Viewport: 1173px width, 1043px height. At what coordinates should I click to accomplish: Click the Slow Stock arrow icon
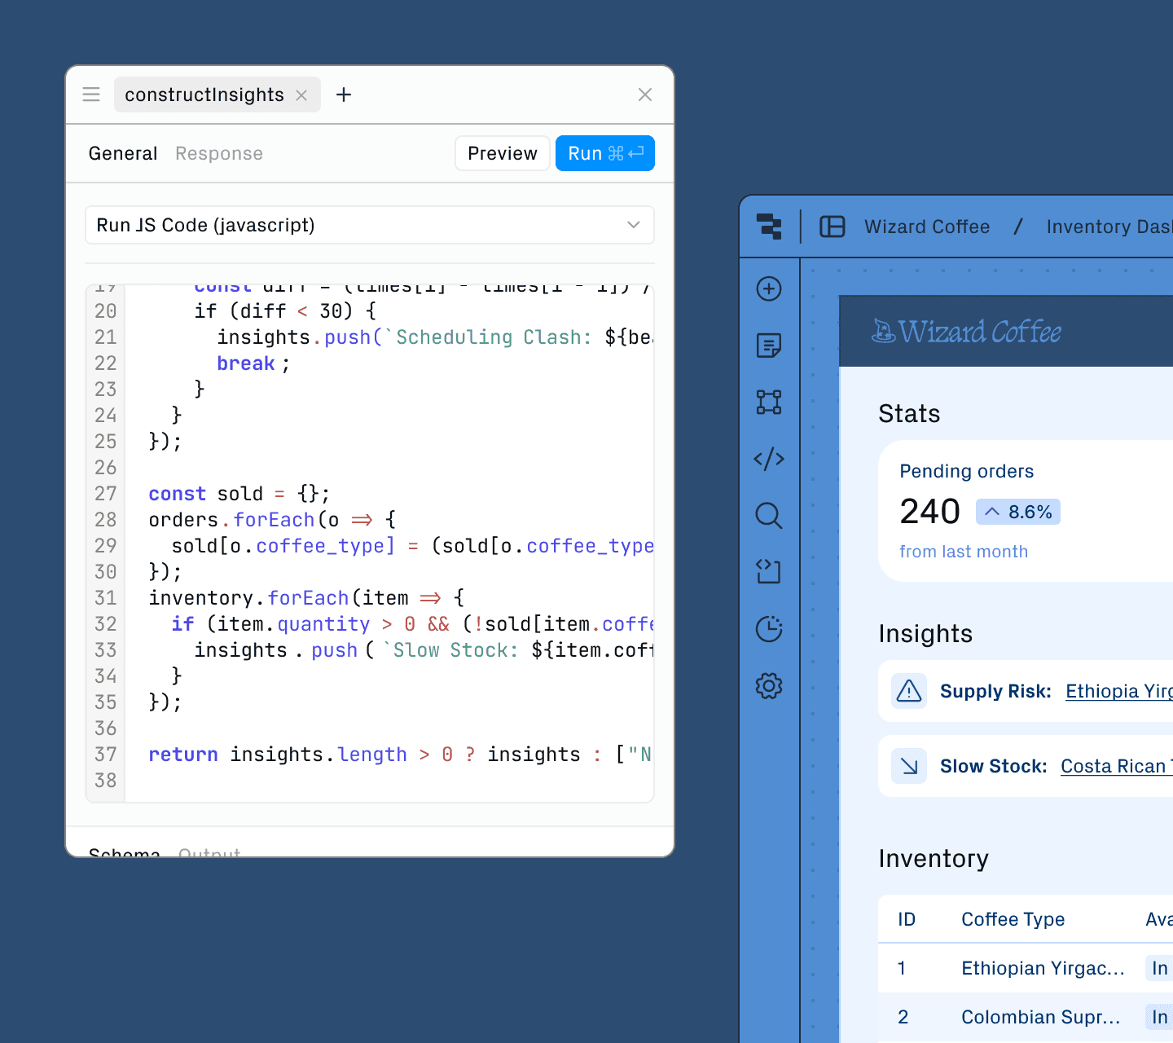[x=908, y=765]
